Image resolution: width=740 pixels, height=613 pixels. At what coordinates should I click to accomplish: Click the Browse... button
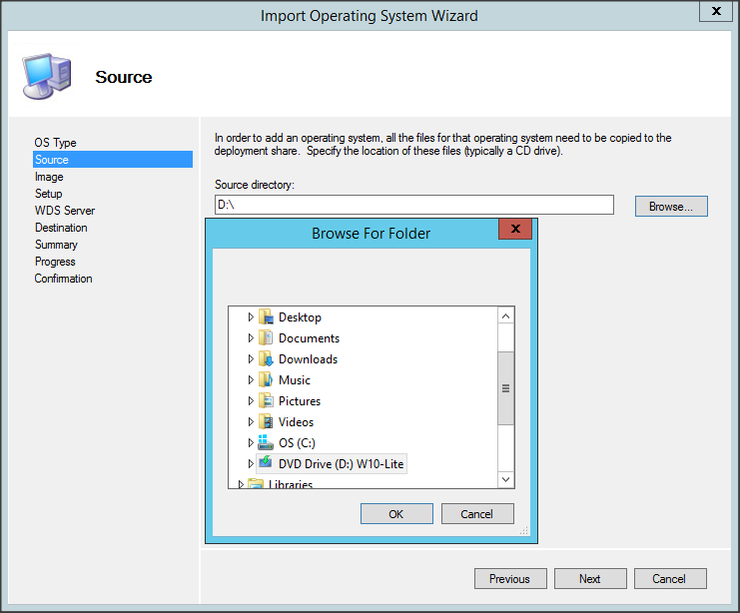click(671, 206)
